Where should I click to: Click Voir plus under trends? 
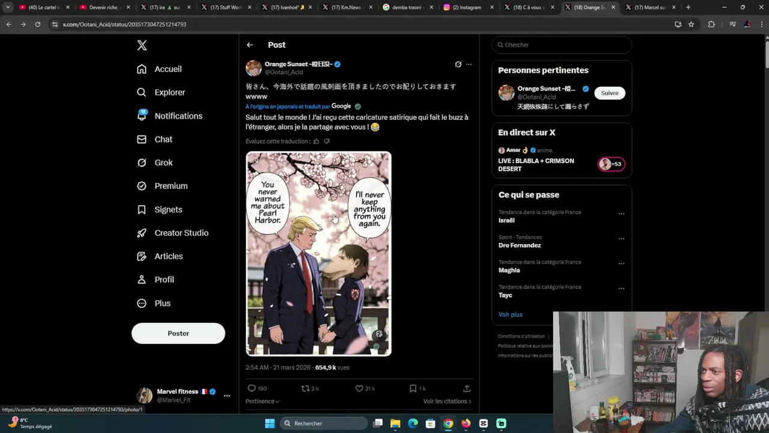pos(510,315)
